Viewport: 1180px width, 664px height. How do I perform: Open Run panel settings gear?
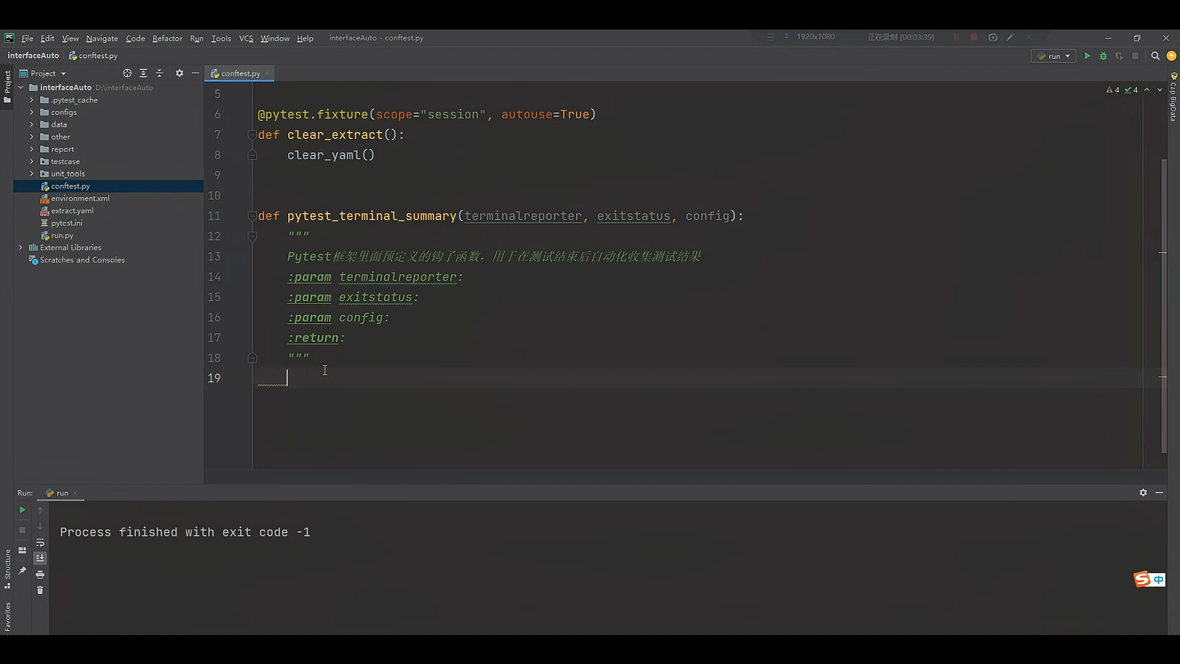(x=1143, y=492)
